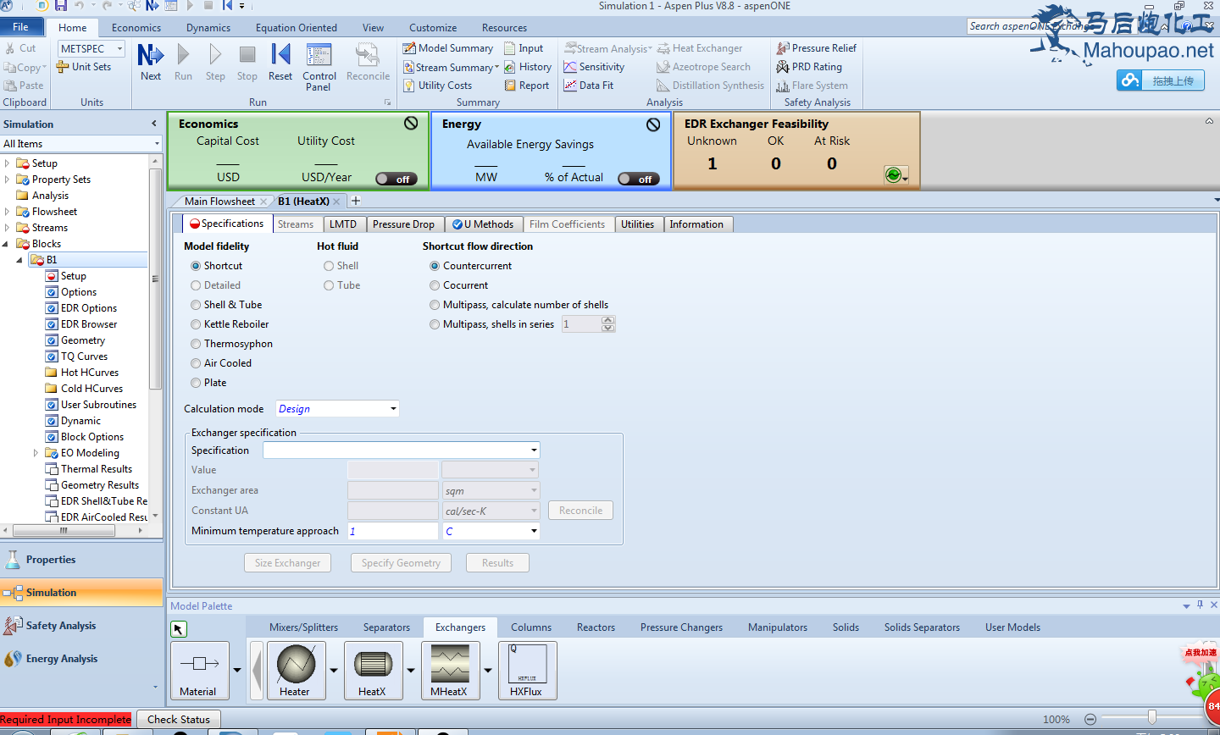This screenshot has height=735, width=1220.
Task: Open Energy Analysis environment
Action: coord(81,659)
